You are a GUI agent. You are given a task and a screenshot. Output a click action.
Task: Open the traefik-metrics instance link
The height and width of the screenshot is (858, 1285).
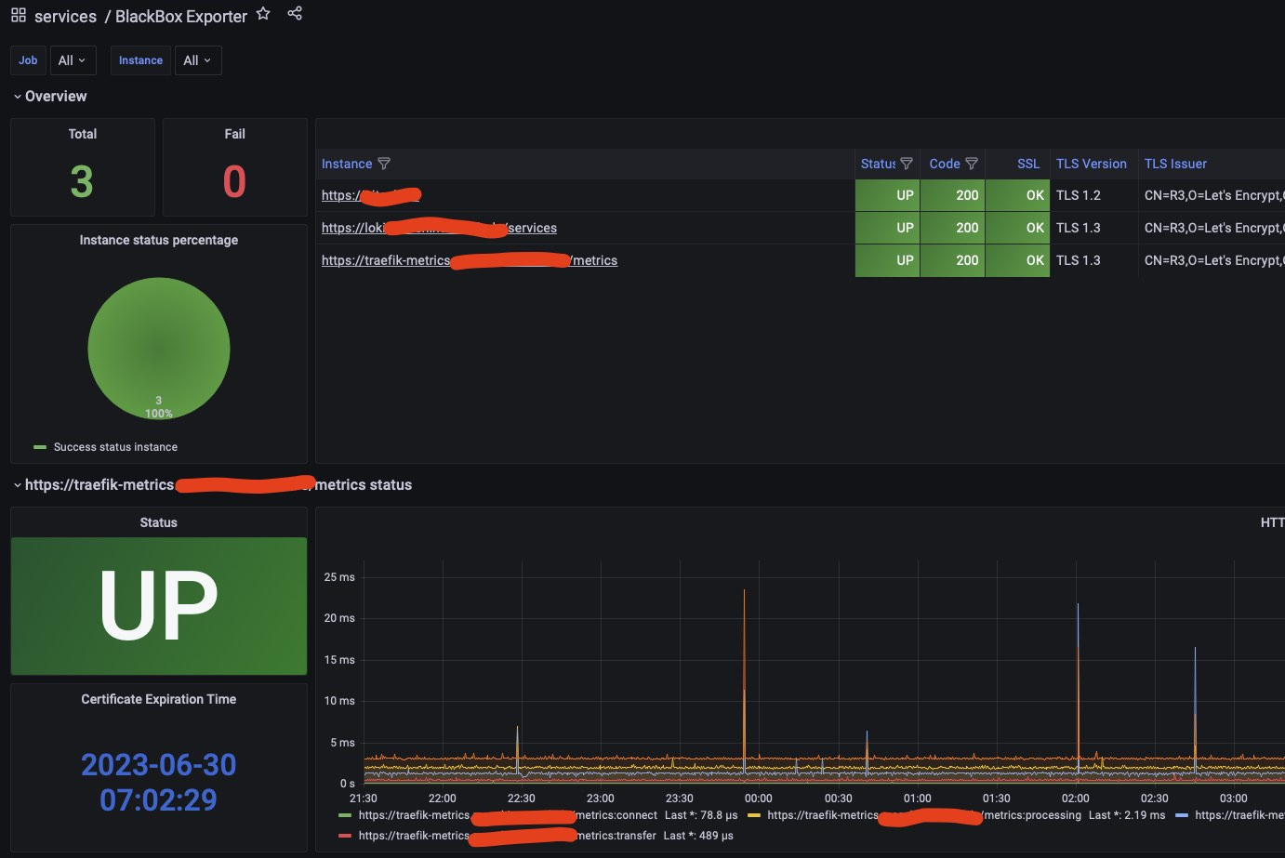(470, 260)
